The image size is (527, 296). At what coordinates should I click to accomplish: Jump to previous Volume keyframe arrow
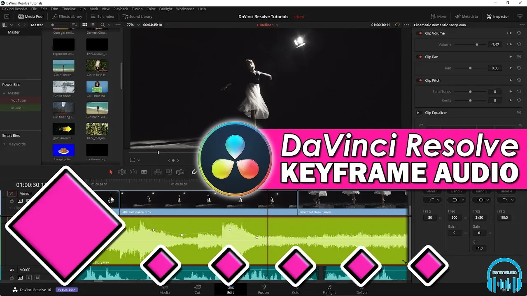point(507,44)
